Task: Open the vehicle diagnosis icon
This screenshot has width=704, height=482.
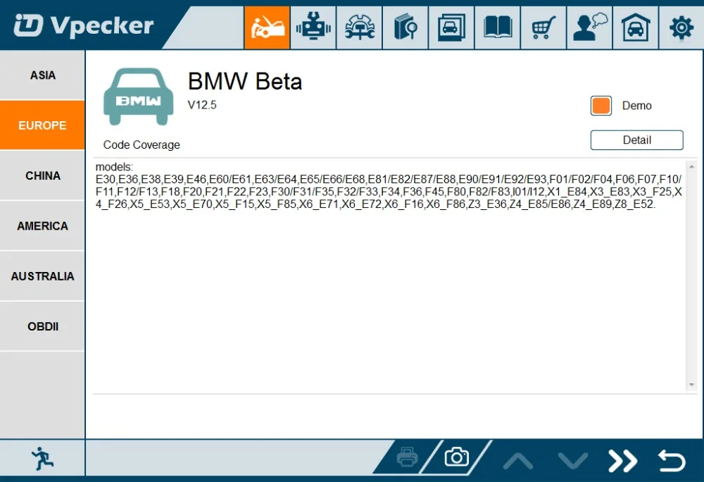Action: coord(267,27)
